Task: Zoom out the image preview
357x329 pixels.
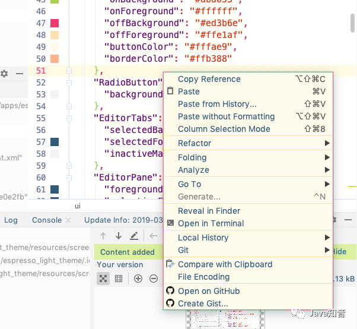Action: point(154,279)
